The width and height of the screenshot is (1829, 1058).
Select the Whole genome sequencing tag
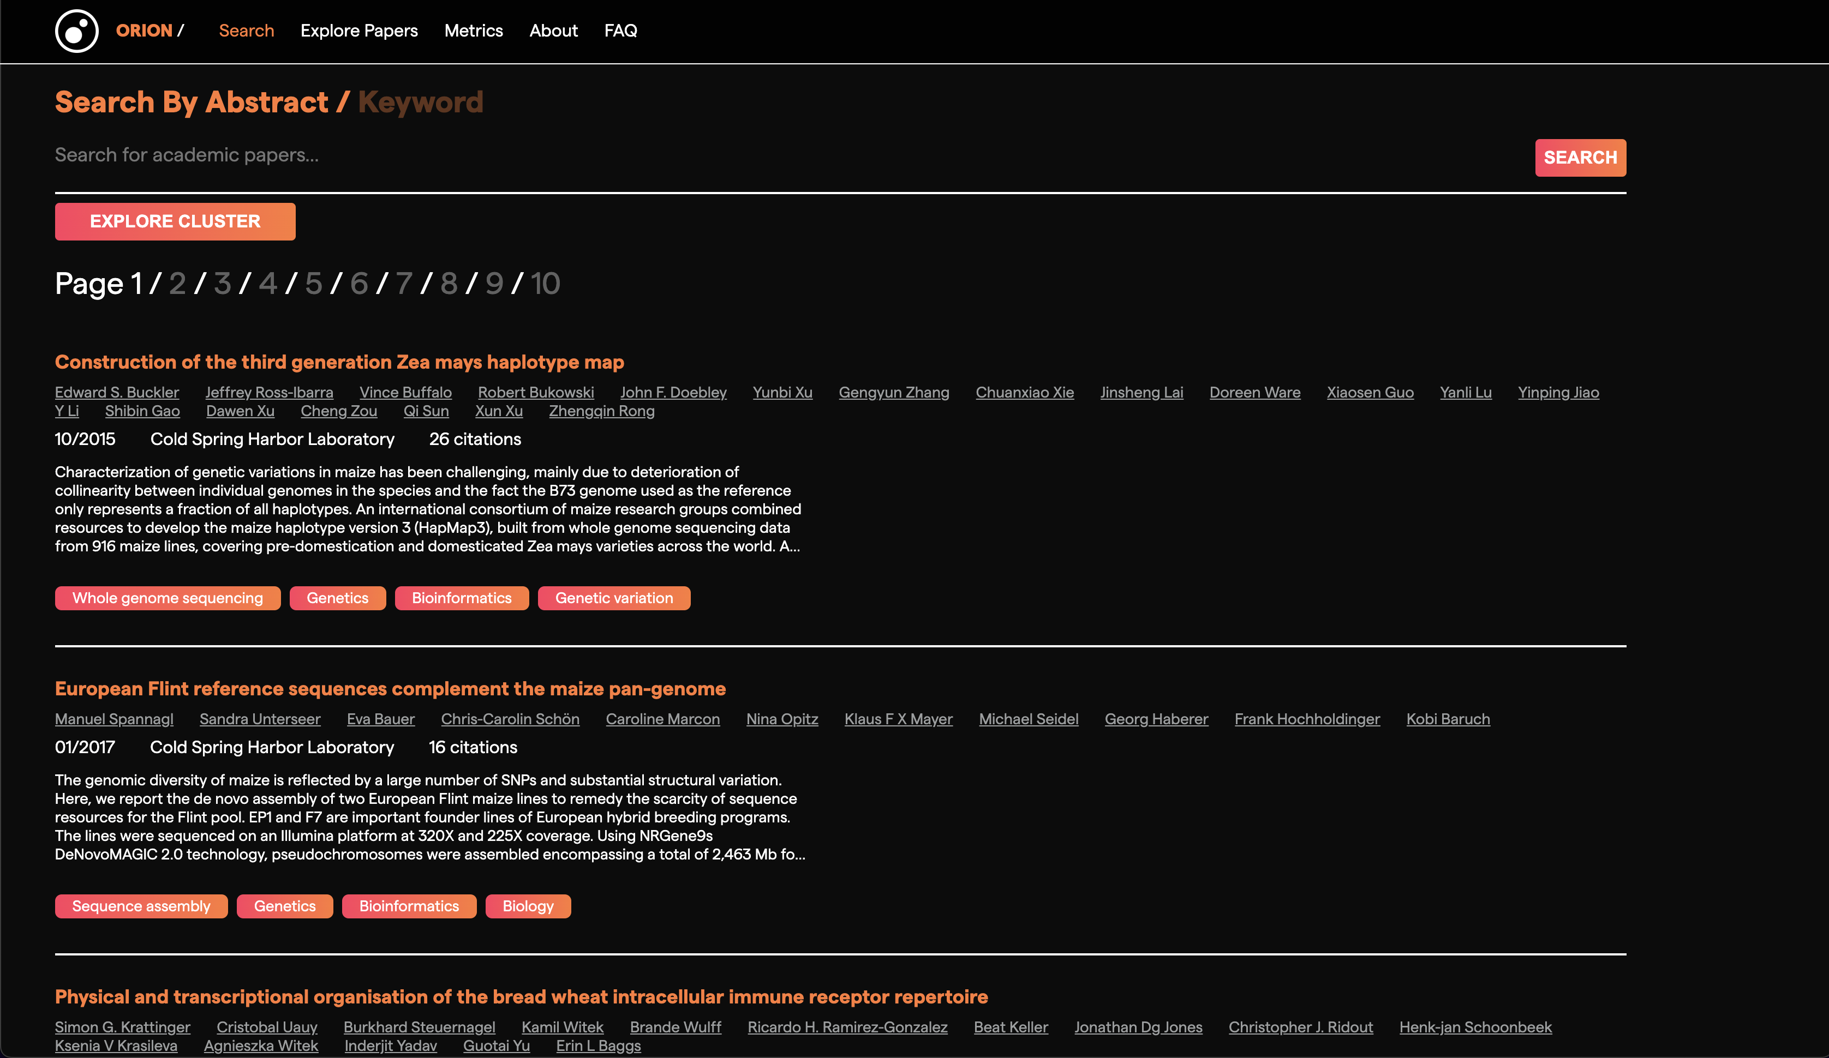(168, 598)
